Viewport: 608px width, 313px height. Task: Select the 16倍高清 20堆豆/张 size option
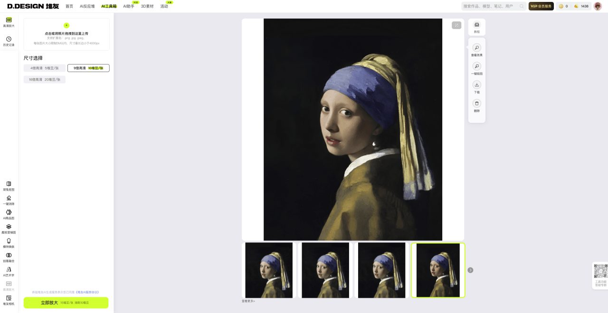coord(45,80)
